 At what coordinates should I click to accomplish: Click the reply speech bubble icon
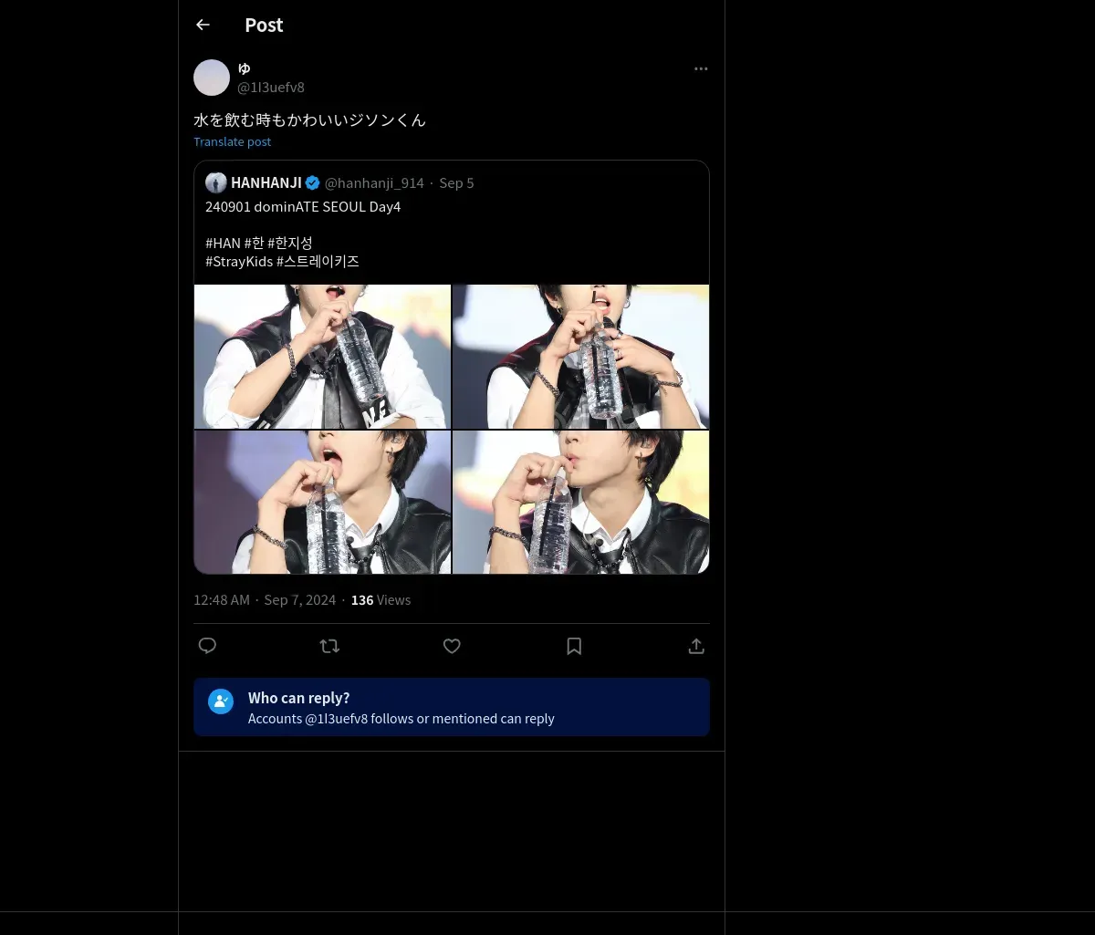207,646
